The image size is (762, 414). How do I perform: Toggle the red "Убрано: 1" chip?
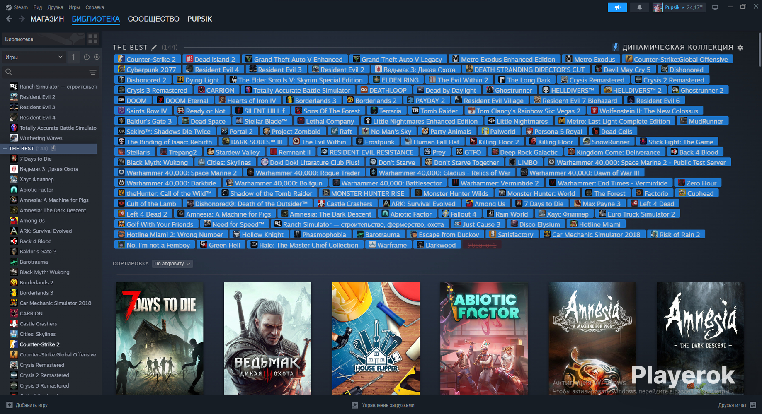482,245
